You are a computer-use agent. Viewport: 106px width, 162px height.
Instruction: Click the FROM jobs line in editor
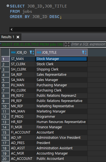[x=21, y=11]
